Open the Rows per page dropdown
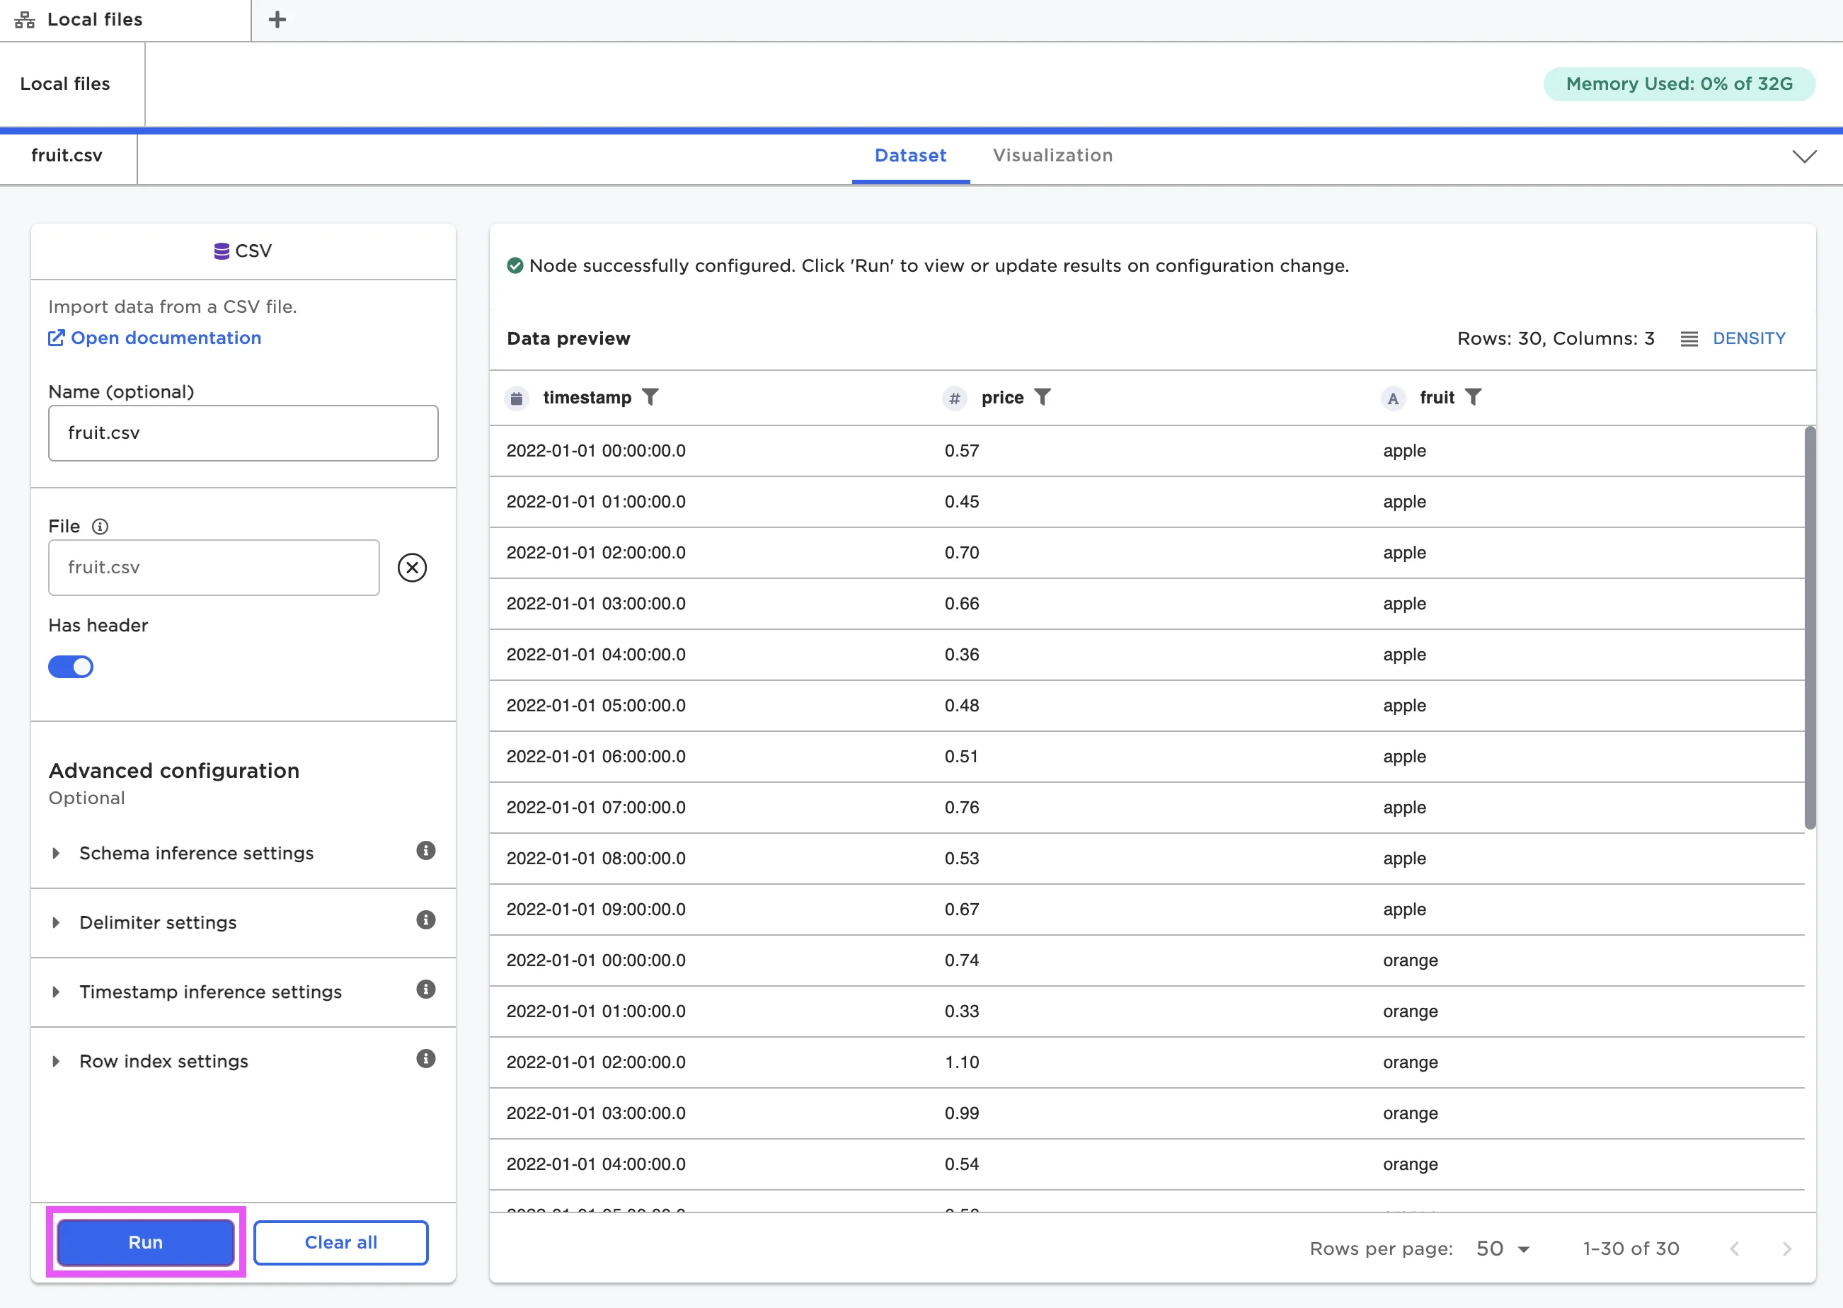Image resolution: width=1843 pixels, height=1308 pixels. (x=1503, y=1249)
